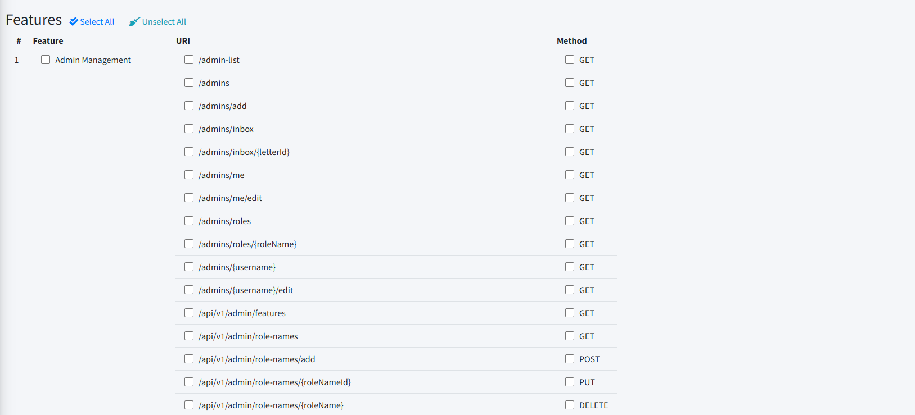Check the PUT method checkbox
The image size is (915, 415).
click(x=570, y=382)
